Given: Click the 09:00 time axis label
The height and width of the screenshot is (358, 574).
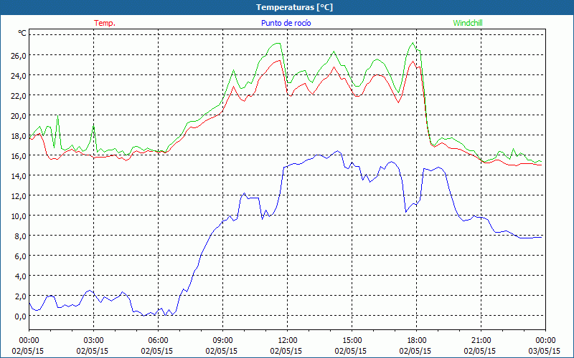Looking at the screenshot, I should [x=222, y=341].
